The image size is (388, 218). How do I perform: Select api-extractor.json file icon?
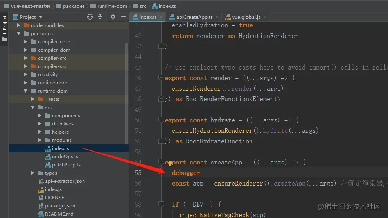[x=41, y=181]
